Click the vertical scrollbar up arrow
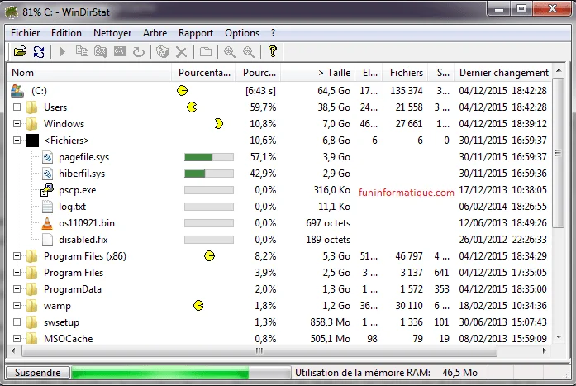The image size is (576, 386). tap(559, 70)
